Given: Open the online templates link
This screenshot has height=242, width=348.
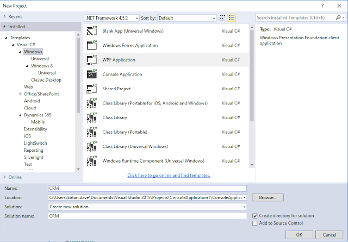Looking at the screenshot, I should (x=169, y=175).
